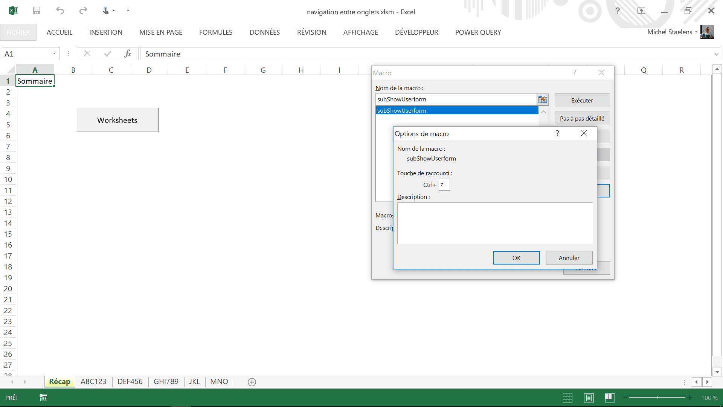Image resolution: width=723 pixels, height=407 pixels.
Task: Click the new sheet plus icon
Action: (252, 382)
